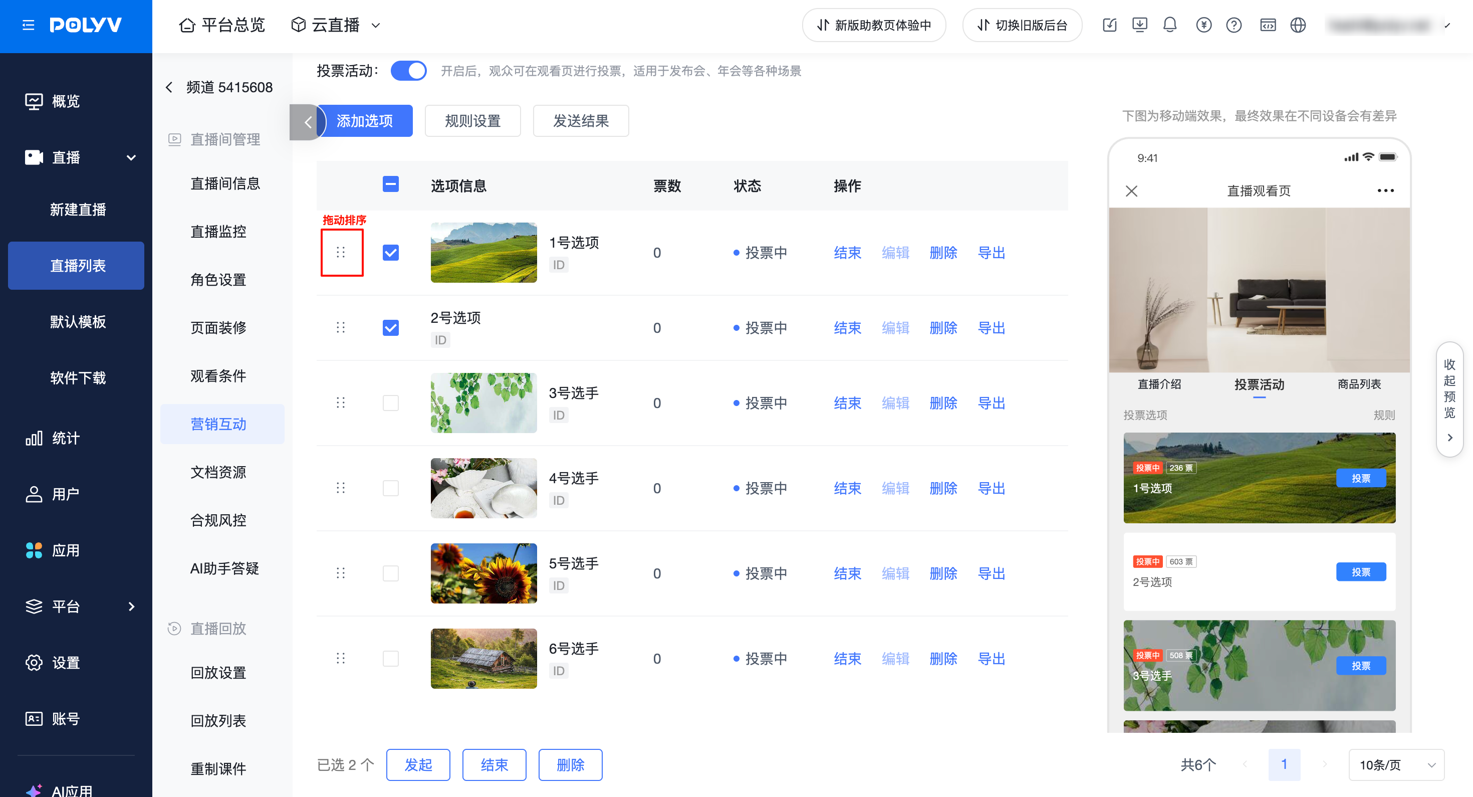This screenshot has height=797, width=1473.
Task: Click 投票 on the 2号选项 preview card
Action: (1361, 571)
